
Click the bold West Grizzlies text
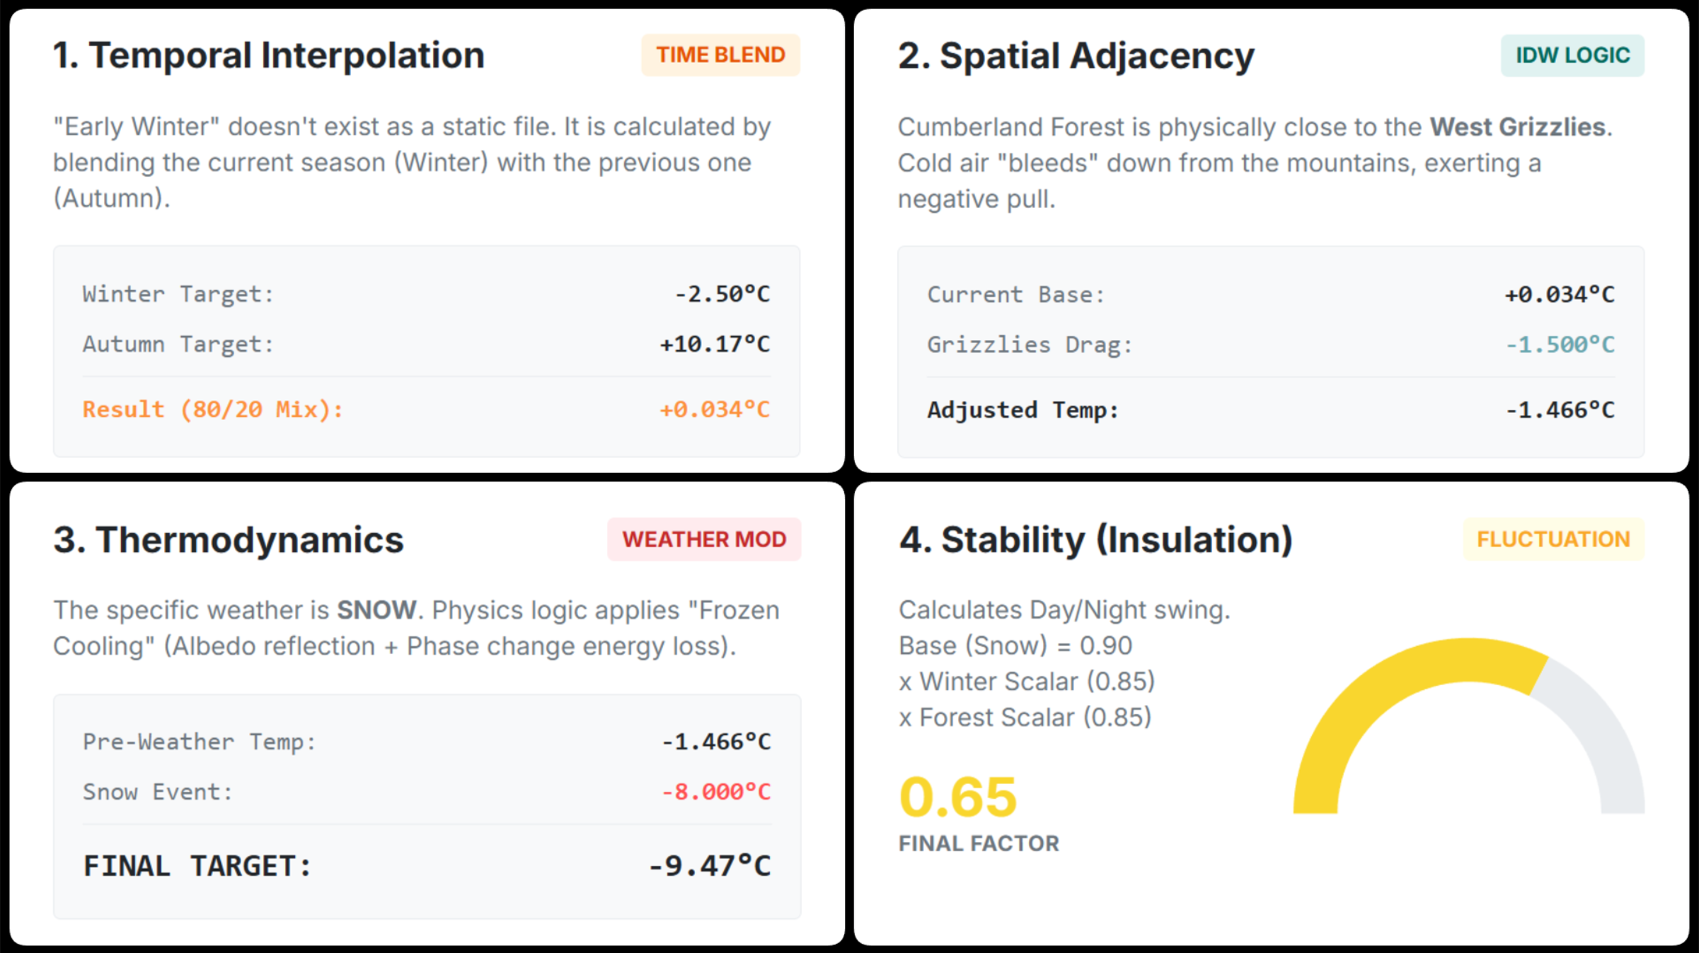coord(1517,127)
